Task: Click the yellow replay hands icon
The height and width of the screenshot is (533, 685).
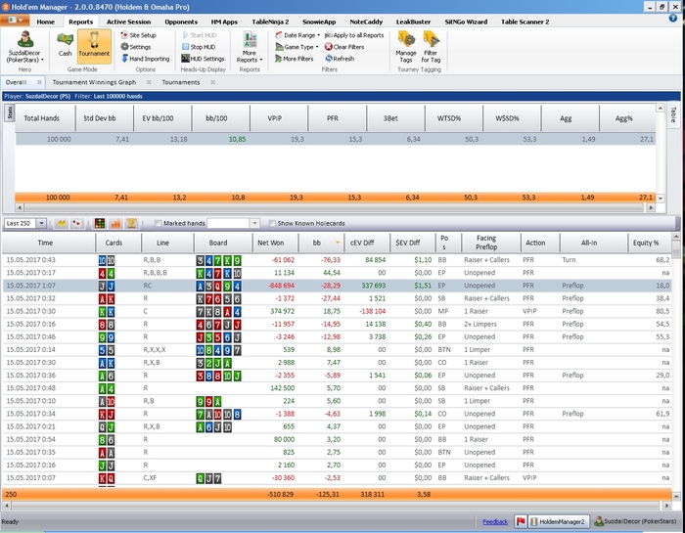Action: 62,224
